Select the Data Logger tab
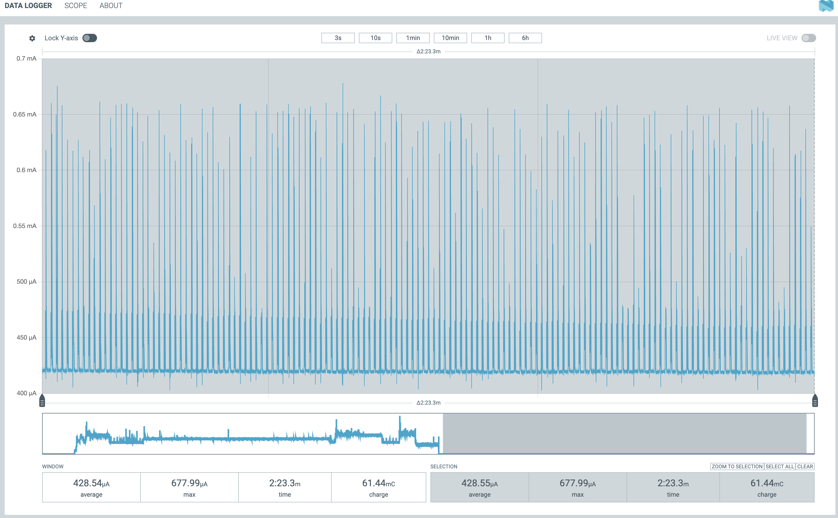This screenshot has height=518, width=838. pos(28,6)
